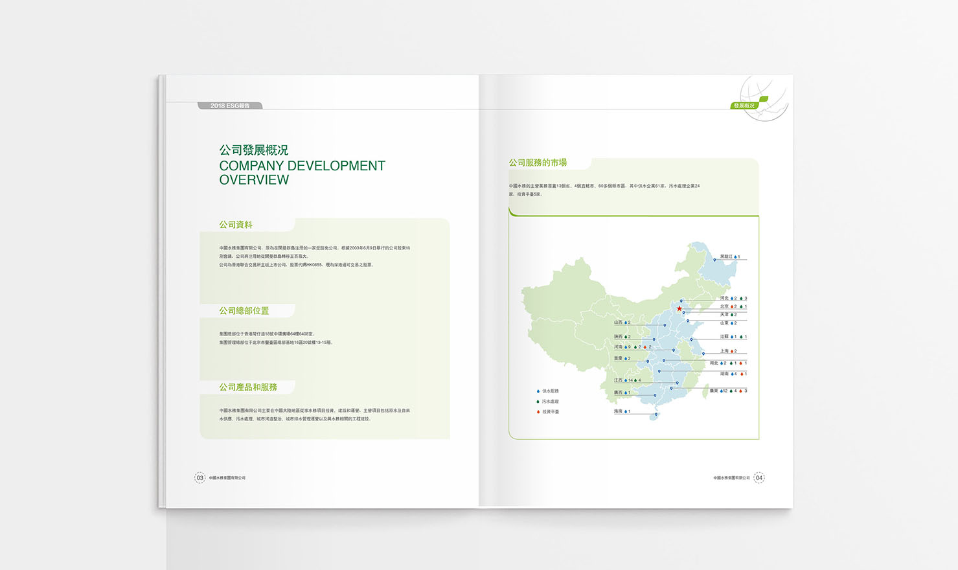The image size is (958, 570).
Task: Click the map pin on Heilongjiang province
Action: pos(714,260)
